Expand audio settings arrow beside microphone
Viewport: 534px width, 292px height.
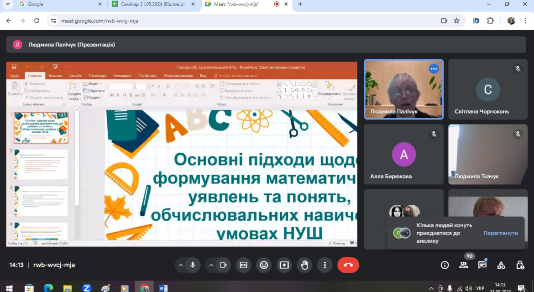click(181, 265)
